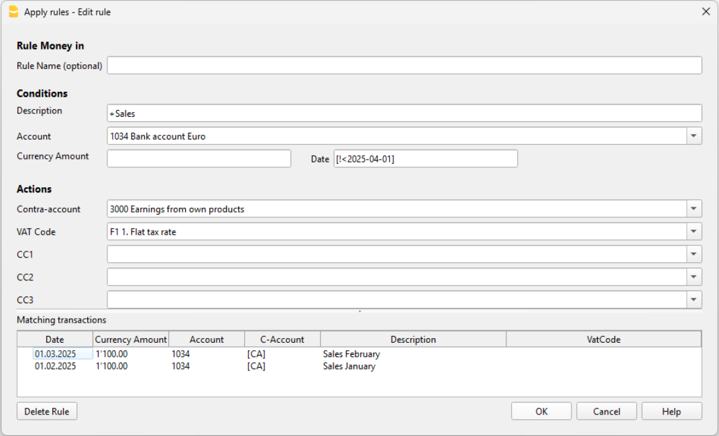Click the Banana Accounting logo icon
Screen dimensions: 719x436
click(x=13, y=11)
